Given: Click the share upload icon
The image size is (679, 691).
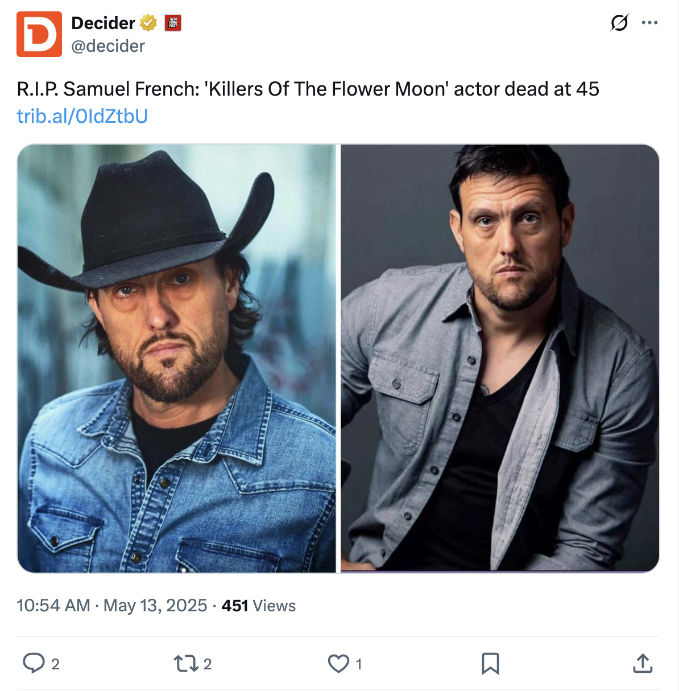Looking at the screenshot, I should (643, 664).
